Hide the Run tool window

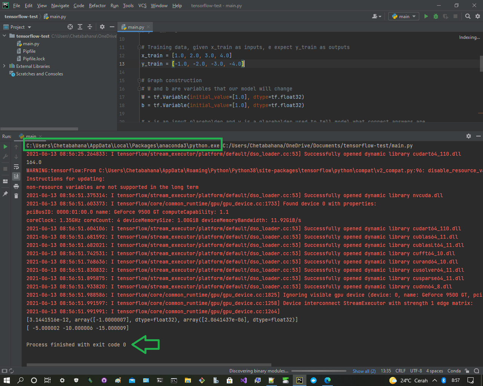(x=478, y=136)
